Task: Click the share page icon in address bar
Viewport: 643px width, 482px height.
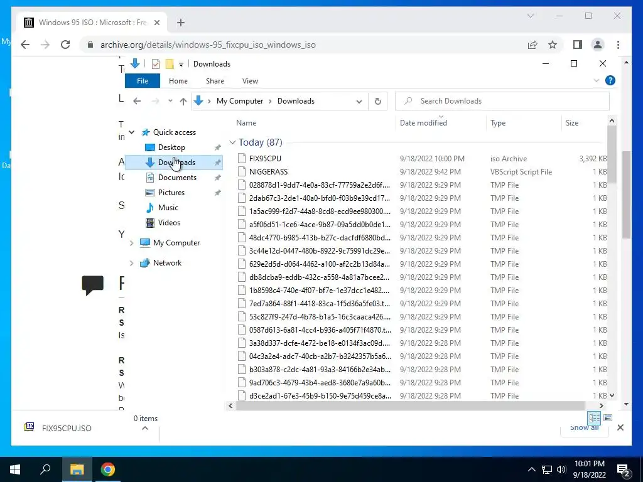Action: coord(532,45)
